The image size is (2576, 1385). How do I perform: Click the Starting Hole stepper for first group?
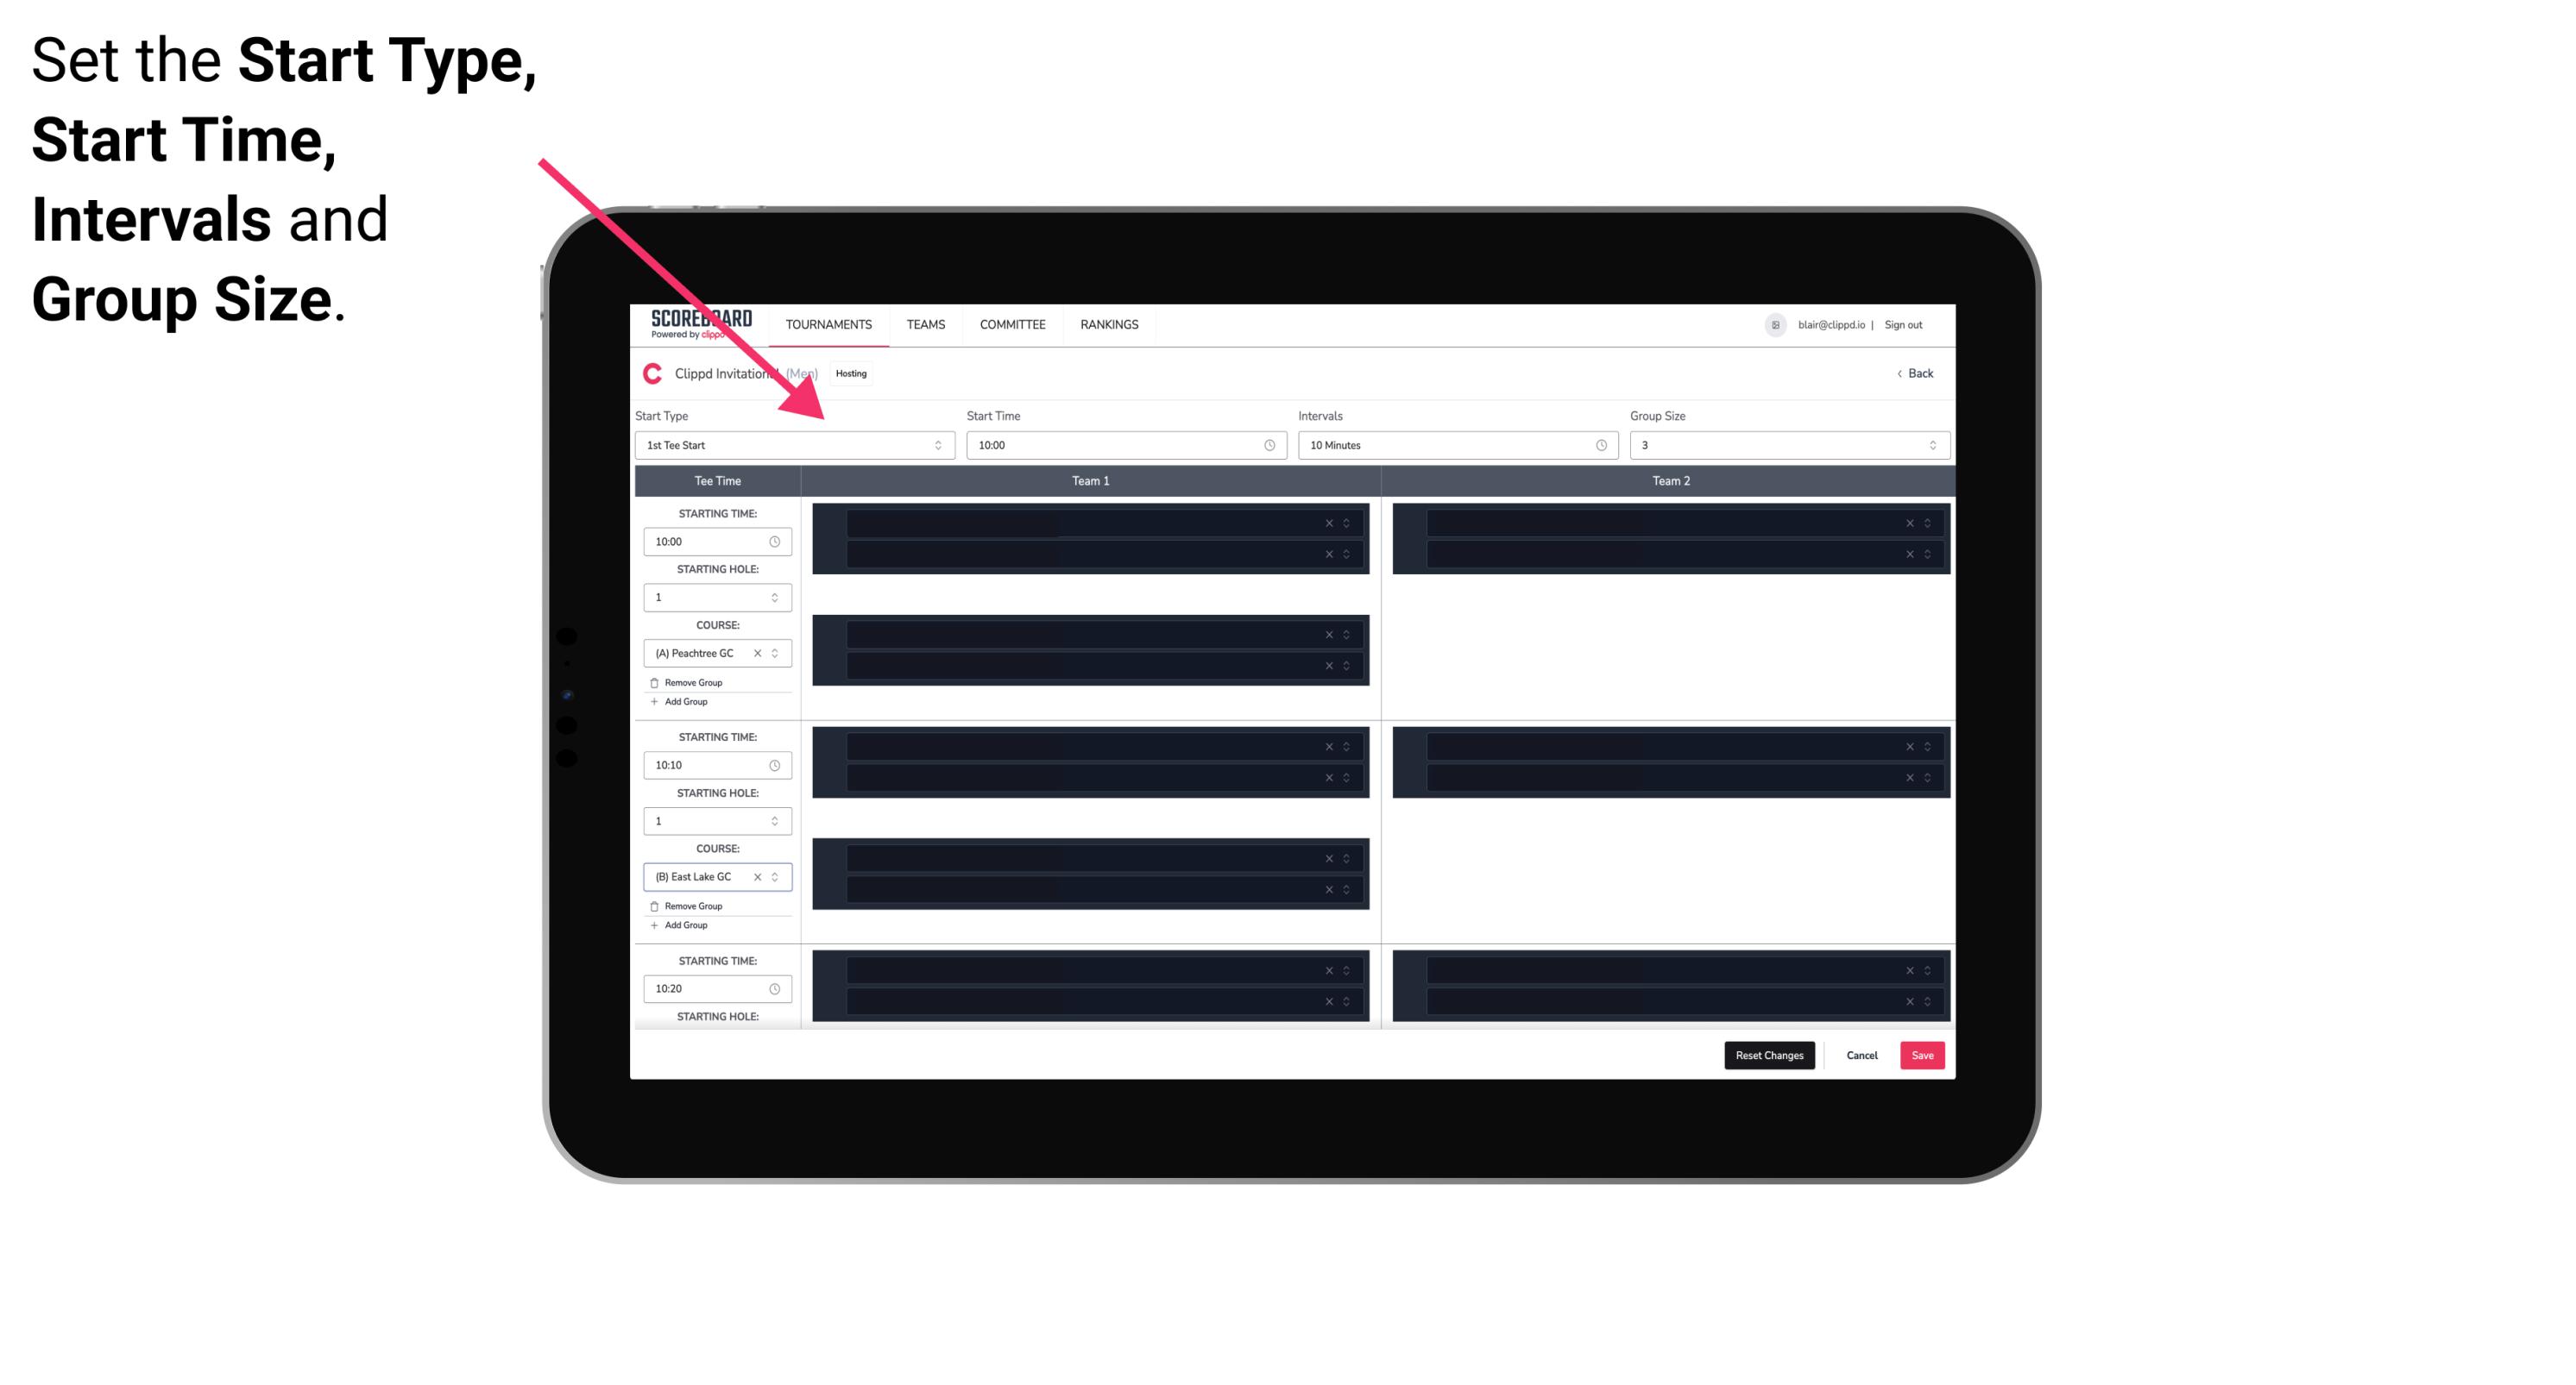click(776, 597)
